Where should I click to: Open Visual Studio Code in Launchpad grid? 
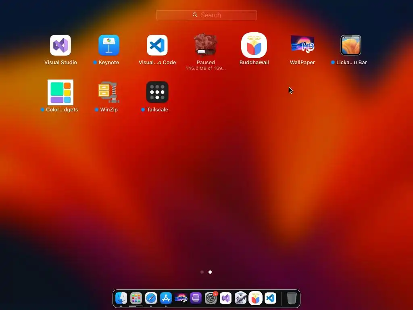tap(157, 45)
